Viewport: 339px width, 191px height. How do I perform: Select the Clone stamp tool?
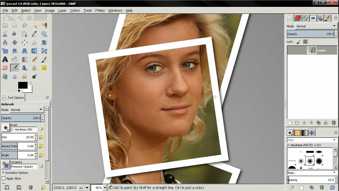coord(34,68)
